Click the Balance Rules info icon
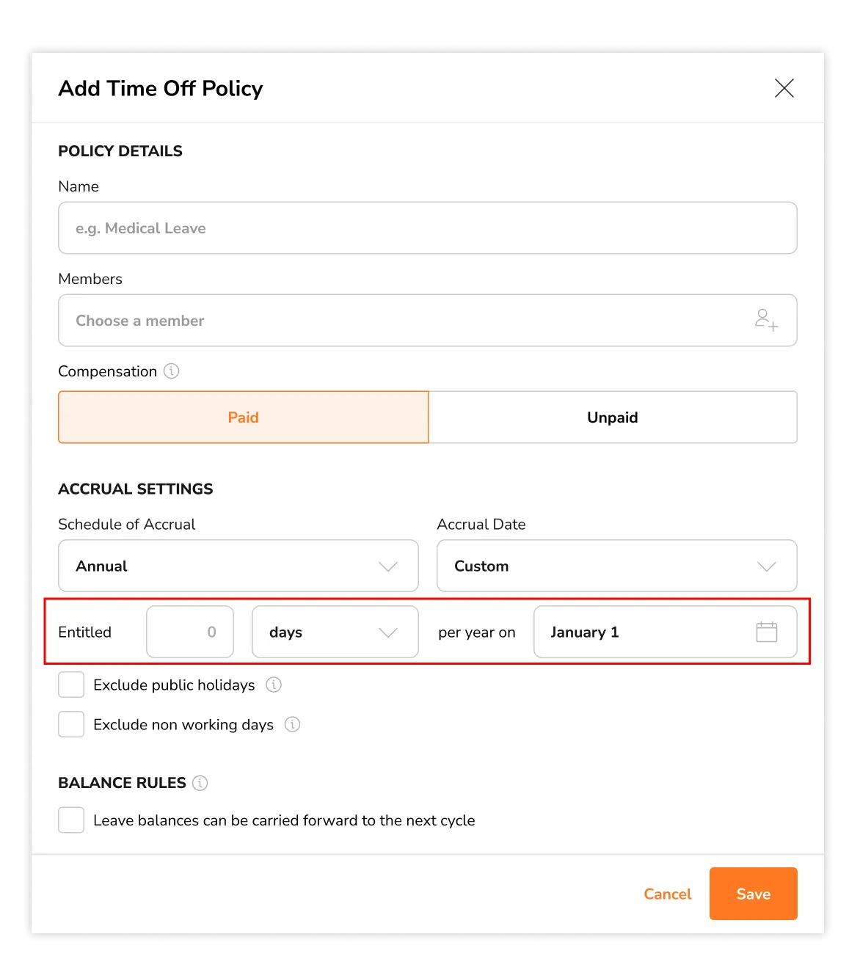This screenshot has width=860, height=959. [x=200, y=783]
